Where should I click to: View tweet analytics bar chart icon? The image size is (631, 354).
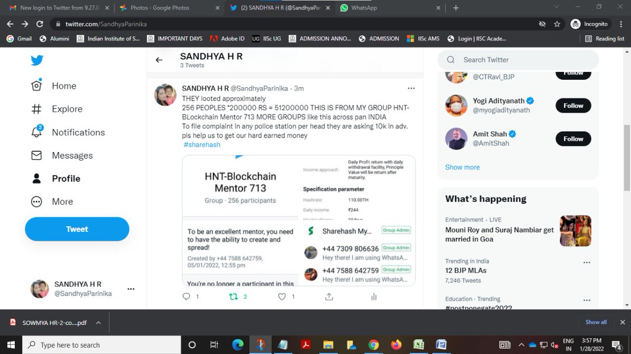374,297
